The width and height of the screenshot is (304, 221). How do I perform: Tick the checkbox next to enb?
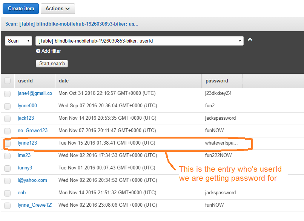click(x=8, y=193)
